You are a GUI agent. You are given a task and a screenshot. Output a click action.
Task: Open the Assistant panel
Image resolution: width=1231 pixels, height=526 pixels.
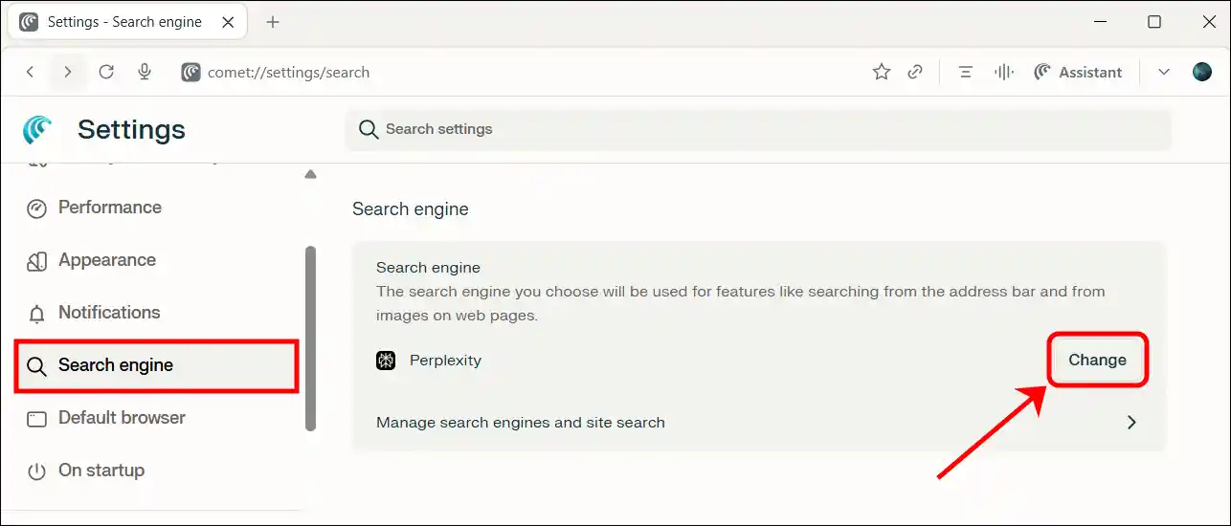1078,73
